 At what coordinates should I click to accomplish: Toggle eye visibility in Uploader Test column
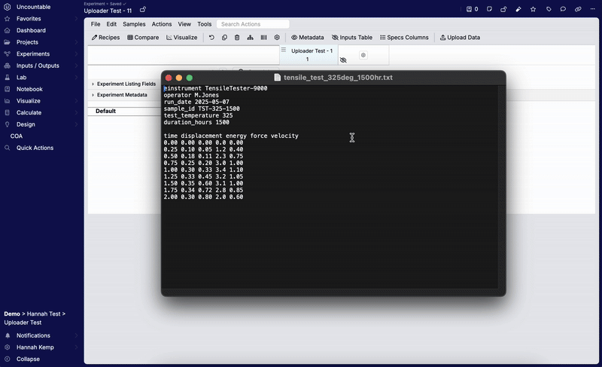(343, 60)
